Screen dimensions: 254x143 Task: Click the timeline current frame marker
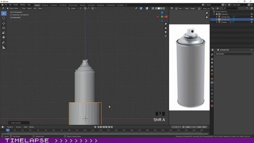tap(8, 130)
